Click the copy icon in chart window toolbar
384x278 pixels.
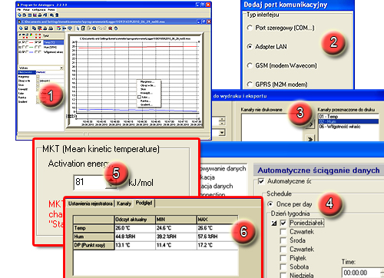click(34, 28)
